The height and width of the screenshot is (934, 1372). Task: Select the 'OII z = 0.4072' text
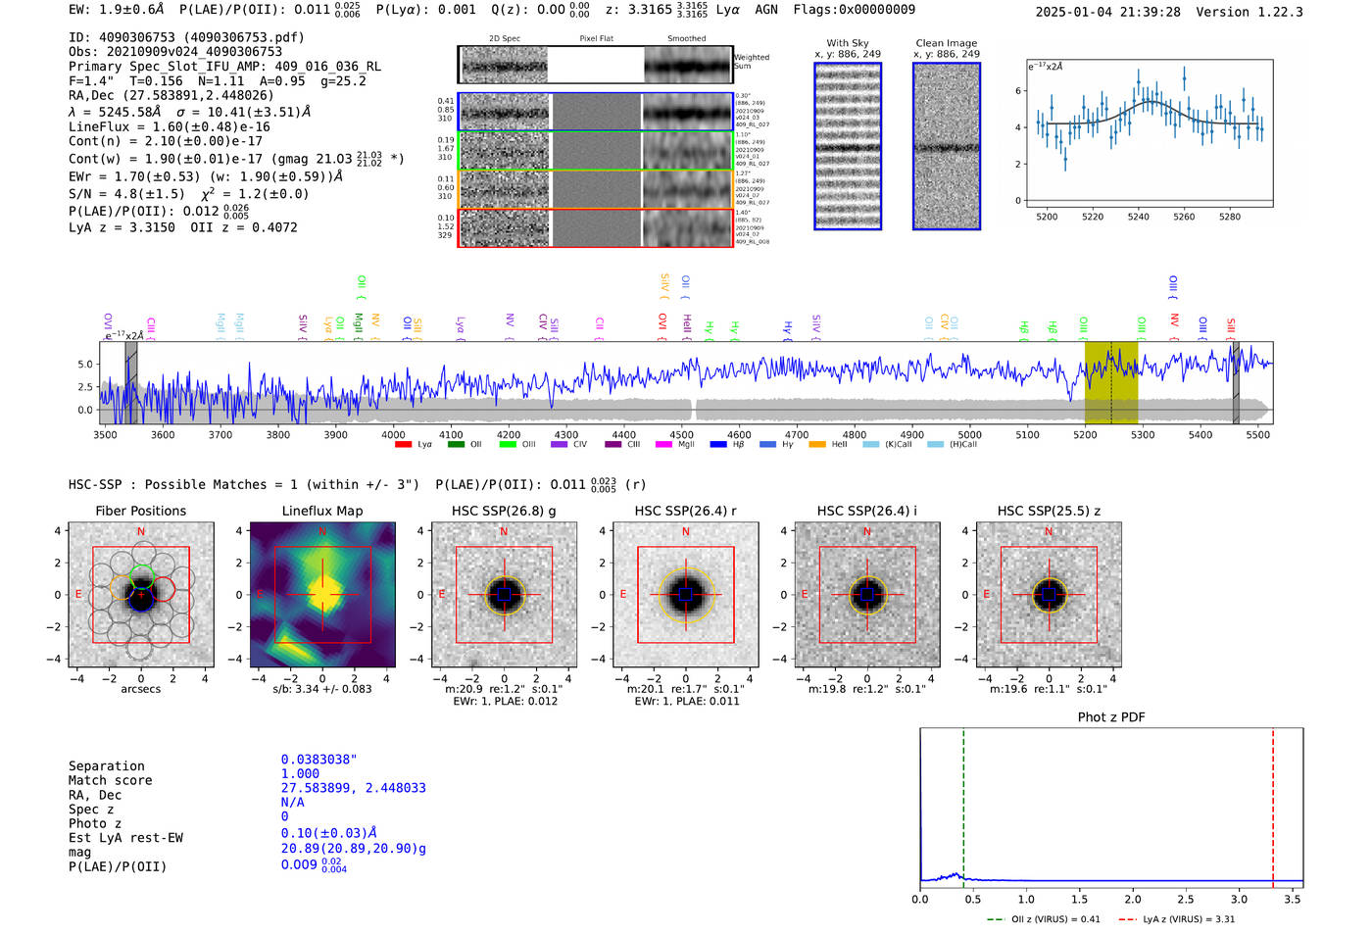pos(244,227)
